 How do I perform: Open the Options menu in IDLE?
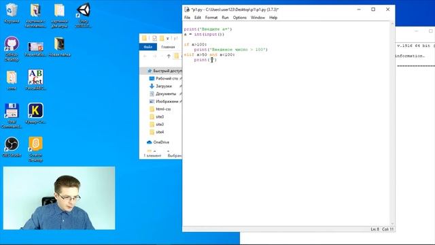[x=239, y=18]
